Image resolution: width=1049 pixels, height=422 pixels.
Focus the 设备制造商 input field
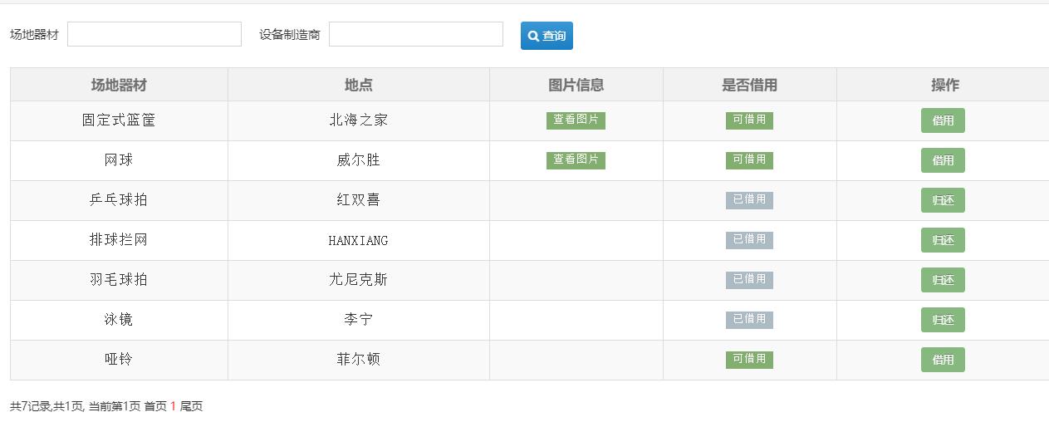point(415,34)
